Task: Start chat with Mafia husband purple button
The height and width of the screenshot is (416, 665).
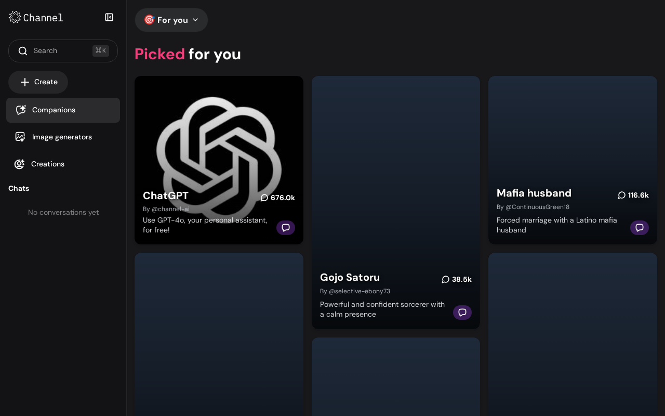Action: tap(640, 228)
